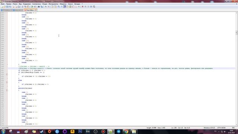Toggle synchronized vertical scrolling icon
Image resolution: width=238 pixels, height=134 pixels.
pyautogui.click(x=52, y=7)
